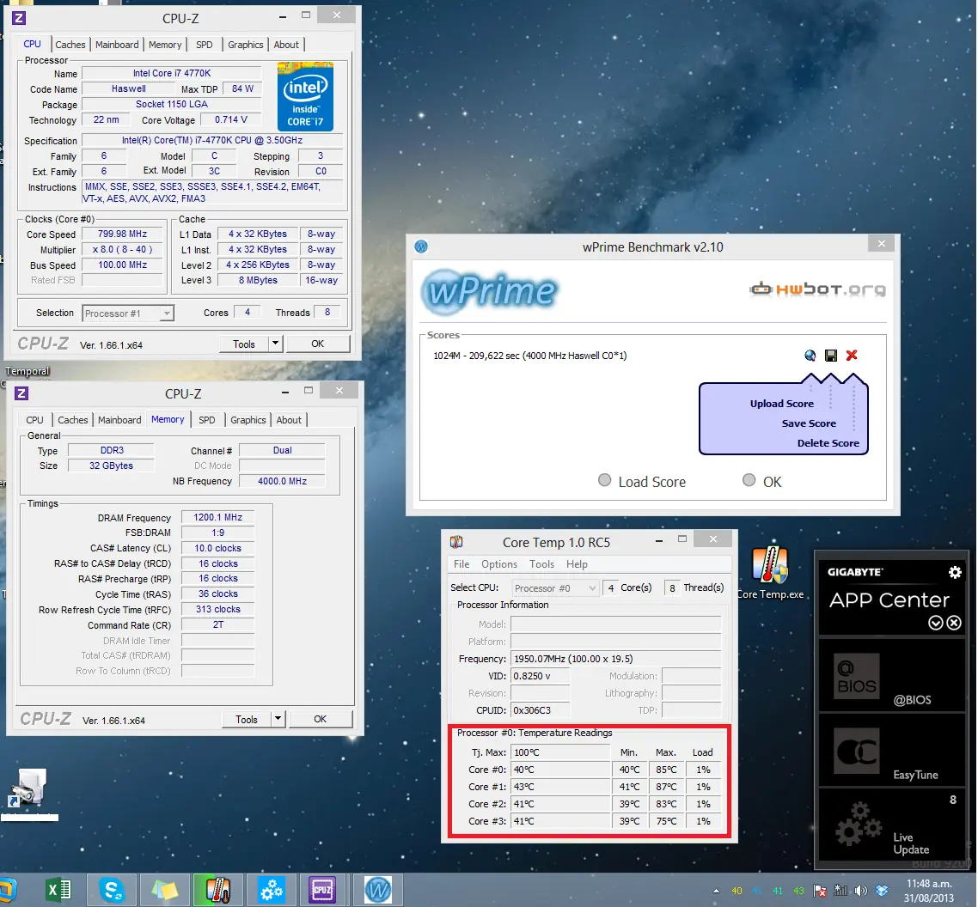The height and width of the screenshot is (907, 978).
Task: Click the red X delete score icon
Action: tap(852, 356)
